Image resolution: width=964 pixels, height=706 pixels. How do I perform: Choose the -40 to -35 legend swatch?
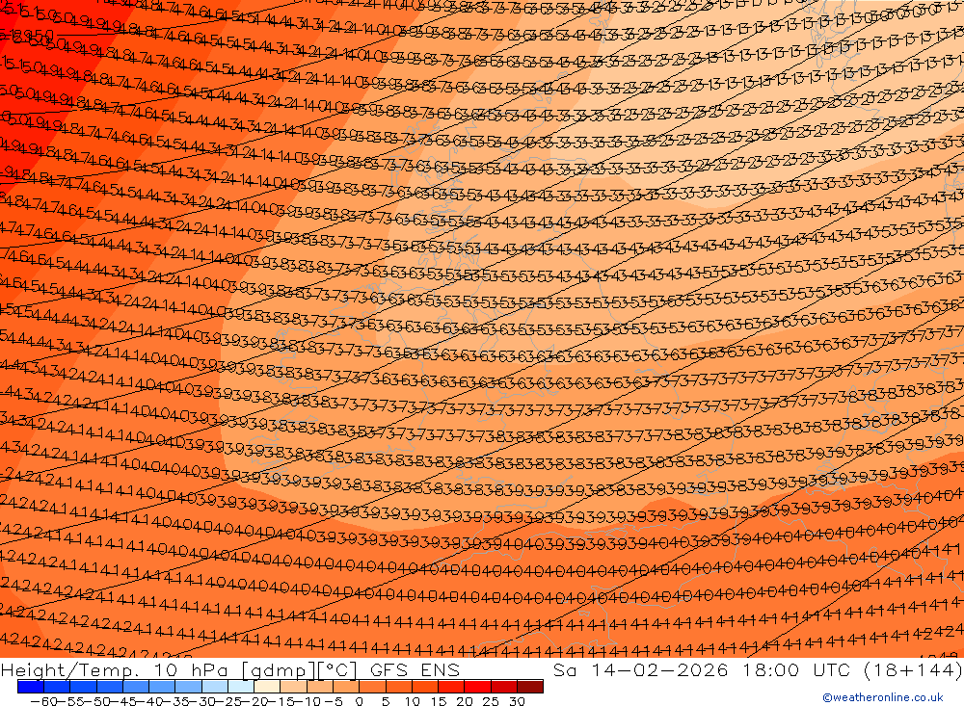[162, 687]
